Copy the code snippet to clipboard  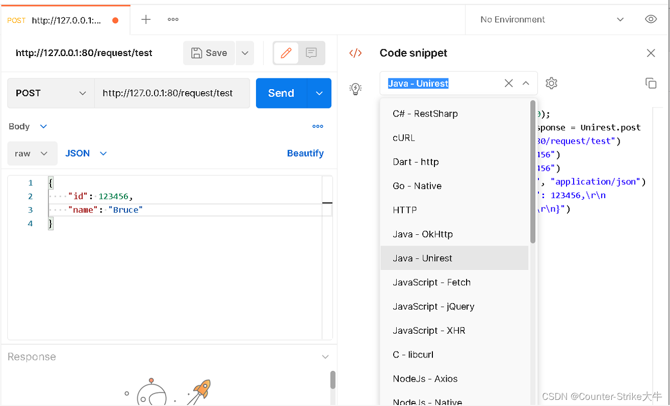(651, 83)
